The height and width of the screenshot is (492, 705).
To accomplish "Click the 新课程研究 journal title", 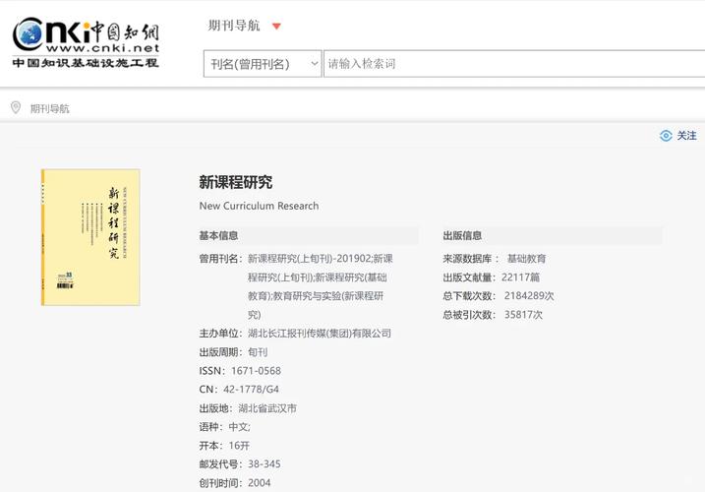I will [236, 182].
